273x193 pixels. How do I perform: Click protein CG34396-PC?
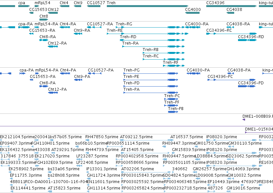tap(232, 80)
